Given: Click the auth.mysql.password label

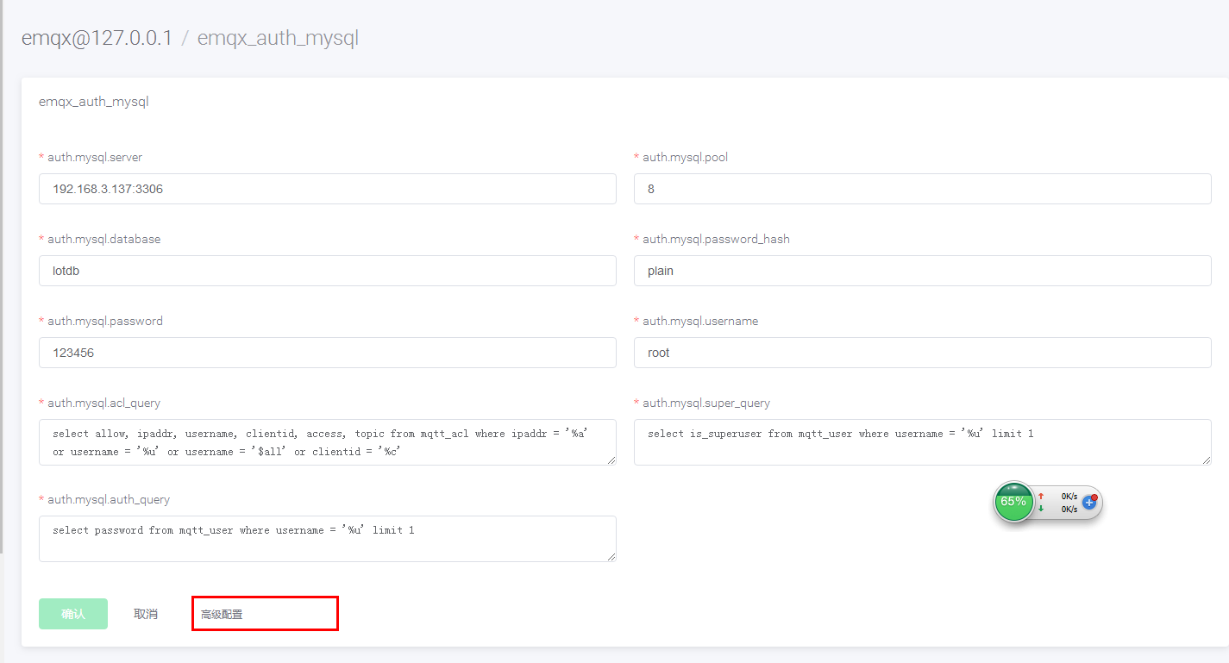Looking at the screenshot, I should point(105,321).
